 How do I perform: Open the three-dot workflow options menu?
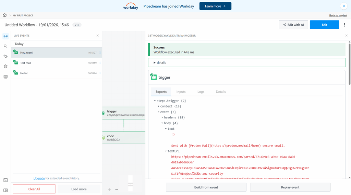coord(344,25)
